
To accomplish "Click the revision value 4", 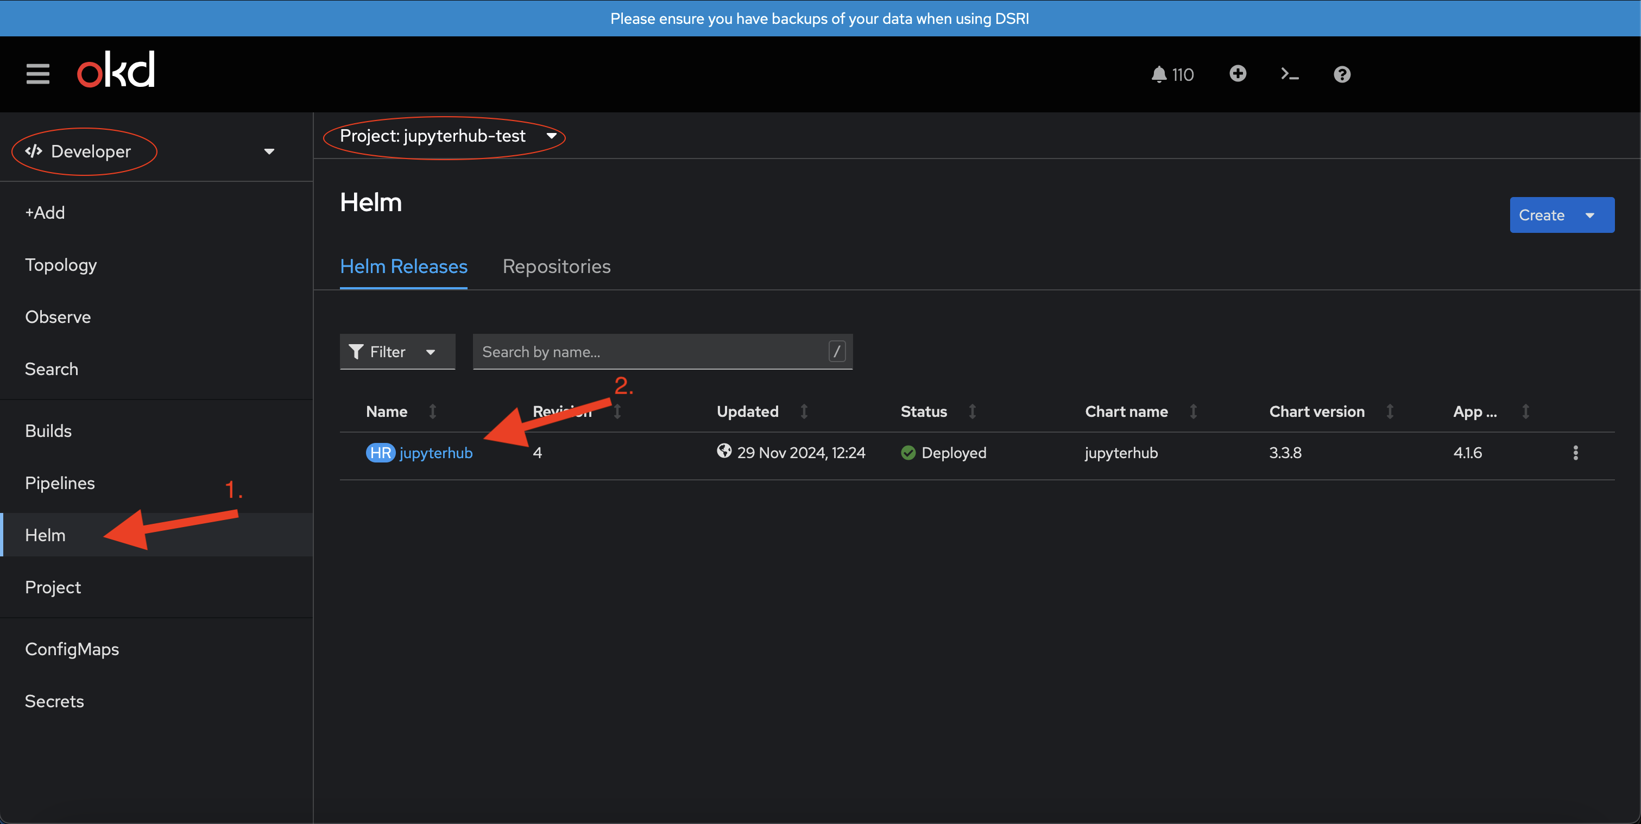I will (x=537, y=453).
